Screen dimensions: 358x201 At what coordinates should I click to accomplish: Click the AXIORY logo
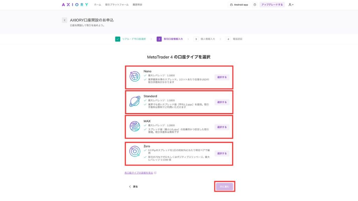click(x=74, y=5)
